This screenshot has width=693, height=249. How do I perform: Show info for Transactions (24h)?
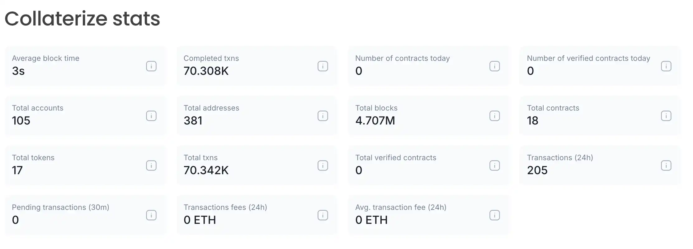click(x=666, y=165)
